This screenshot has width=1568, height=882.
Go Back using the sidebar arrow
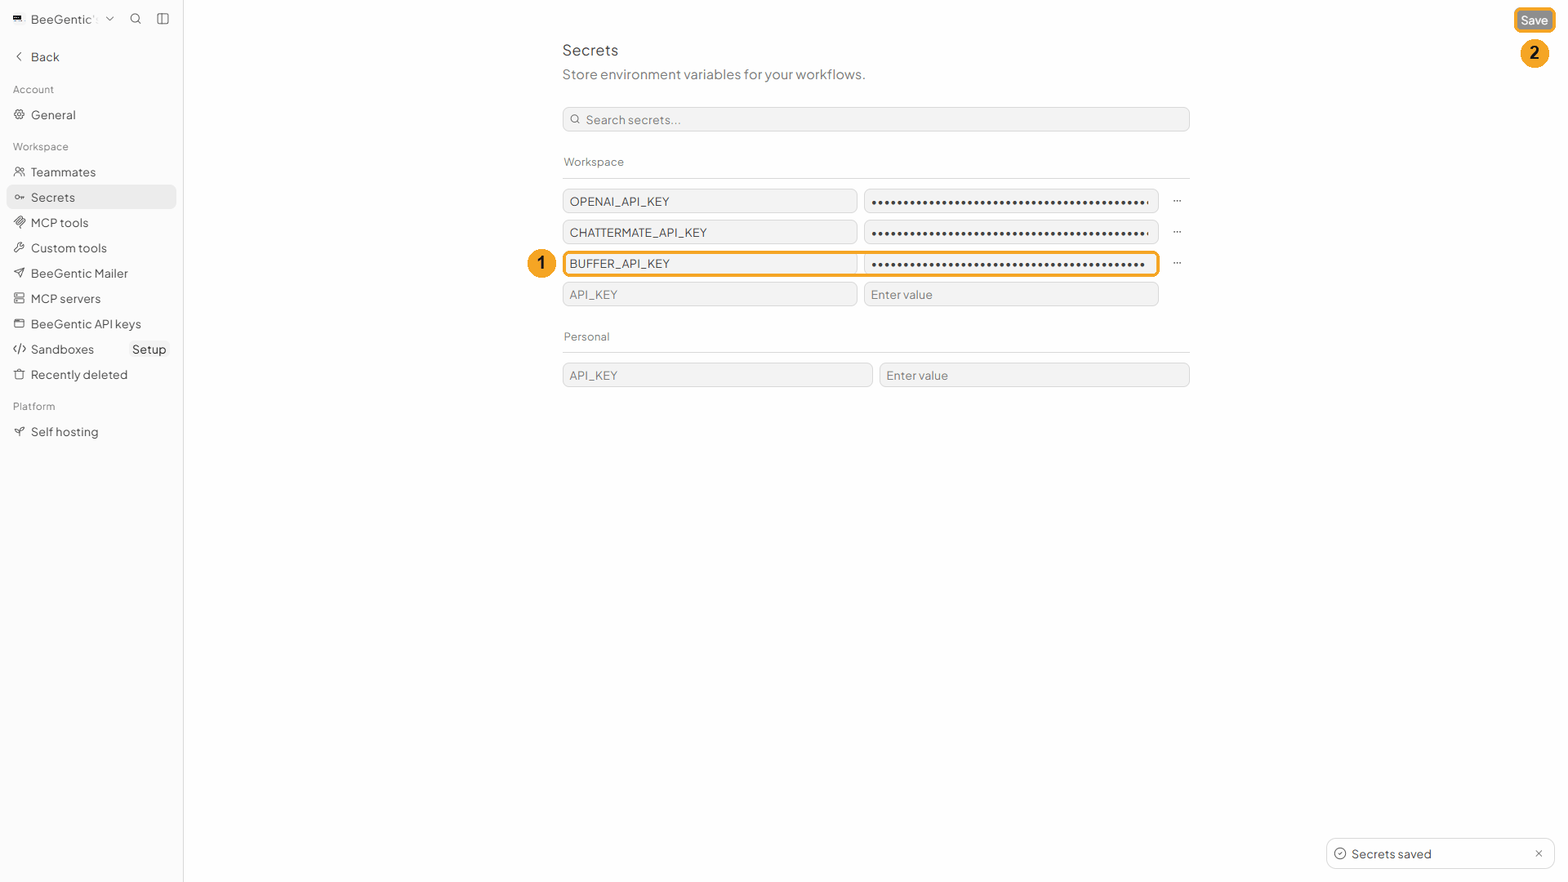point(37,57)
